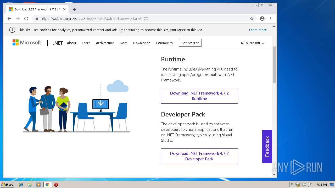Click the Get Started button

click(190, 43)
